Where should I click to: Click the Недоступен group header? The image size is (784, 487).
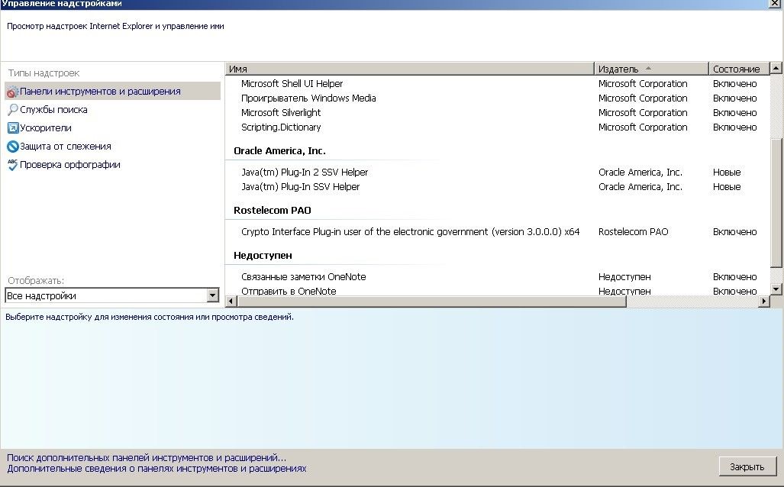(263, 255)
